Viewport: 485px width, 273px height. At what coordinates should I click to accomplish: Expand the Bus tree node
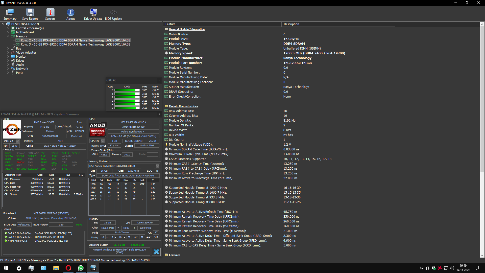8,48
